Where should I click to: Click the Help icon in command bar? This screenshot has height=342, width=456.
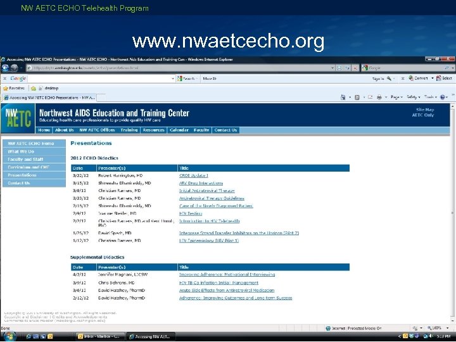[443, 97]
